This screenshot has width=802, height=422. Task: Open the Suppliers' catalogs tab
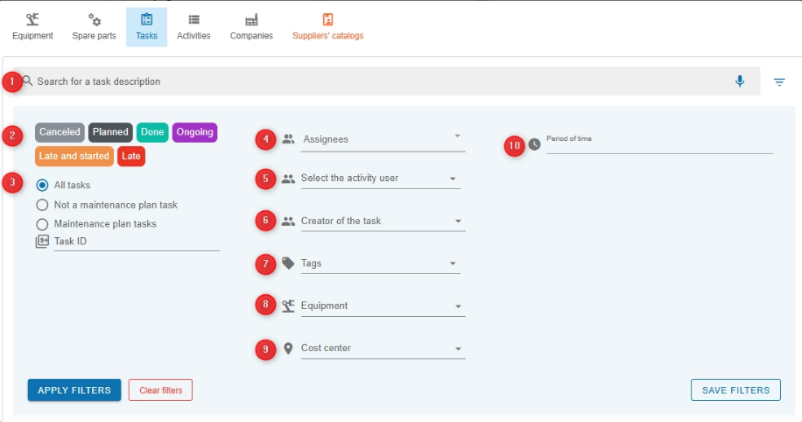tap(328, 26)
